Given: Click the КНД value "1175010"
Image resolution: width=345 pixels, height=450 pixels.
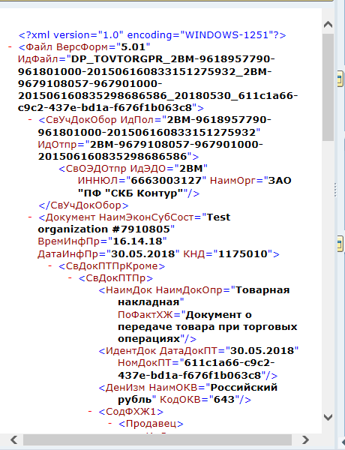Looking at the screenshot, I should click(x=243, y=253).
